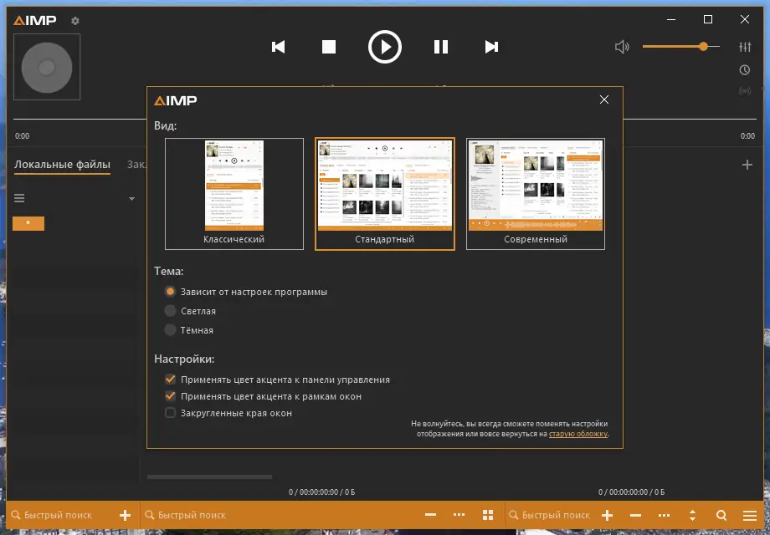Mute sound with the speaker icon
Viewport: 770px width, 535px height.
[622, 47]
